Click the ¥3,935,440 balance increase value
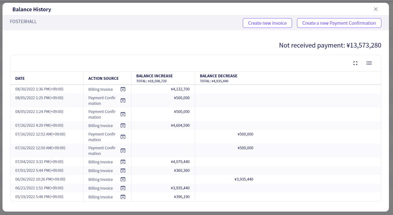This screenshot has height=215, width=393. pos(180,188)
